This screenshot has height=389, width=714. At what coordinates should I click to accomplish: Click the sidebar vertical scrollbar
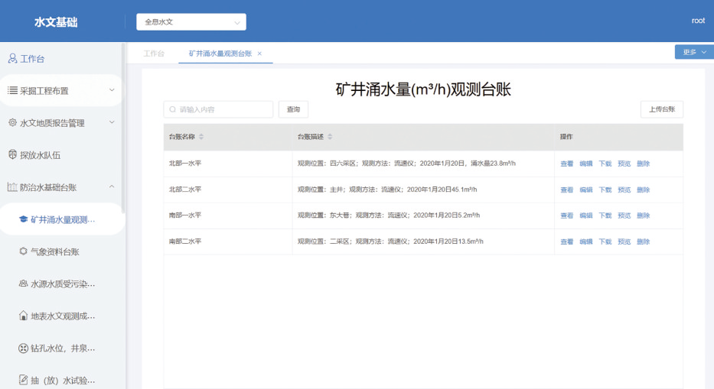[x=123, y=128]
